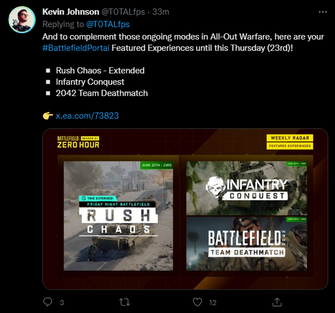
Task: Click the Infantry Conquest image panel
Action: coord(246,188)
